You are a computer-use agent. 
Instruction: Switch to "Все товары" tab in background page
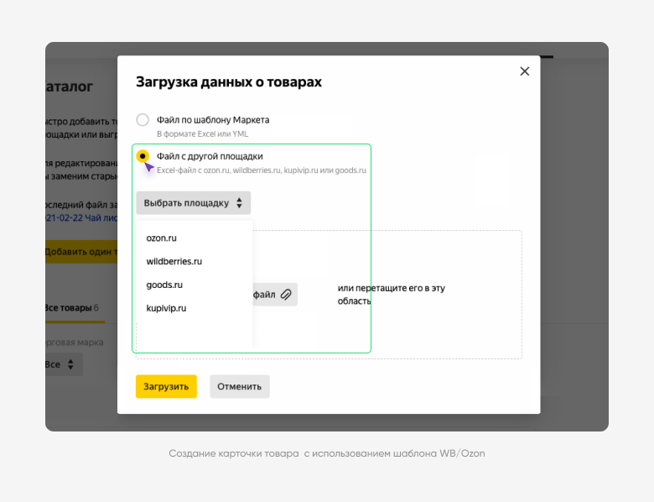coord(72,308)
